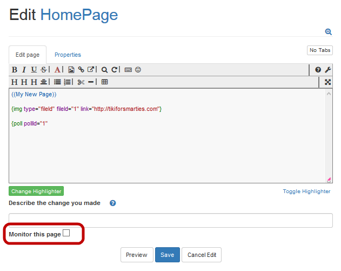The width and height of the screenshot is (341, 271).
Task: Insert a bulleted list
Action: [57, 82]
